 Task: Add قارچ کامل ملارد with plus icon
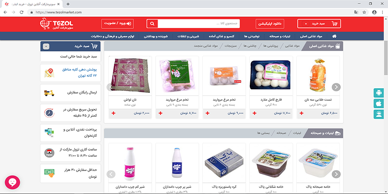[x=254, y=113]
